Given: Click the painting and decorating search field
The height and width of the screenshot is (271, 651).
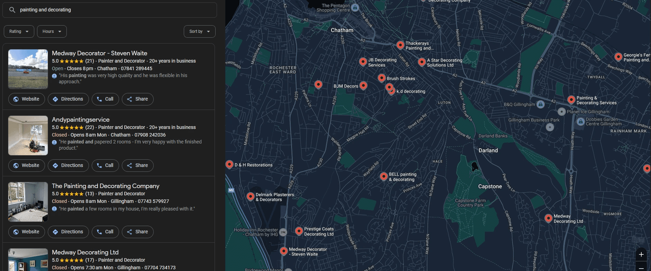Looking at the screenshot, I should pyautogui.click(x=110, y=10).
